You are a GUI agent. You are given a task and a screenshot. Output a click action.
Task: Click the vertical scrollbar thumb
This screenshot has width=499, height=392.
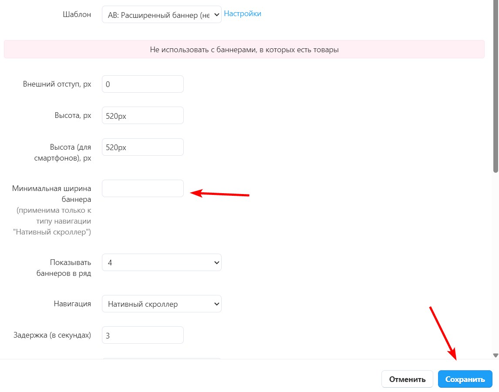click(496, 87)
